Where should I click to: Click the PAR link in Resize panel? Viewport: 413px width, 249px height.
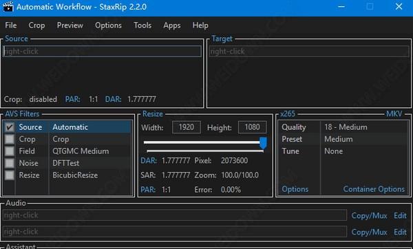pyautogui.click(x=148, y=190)
